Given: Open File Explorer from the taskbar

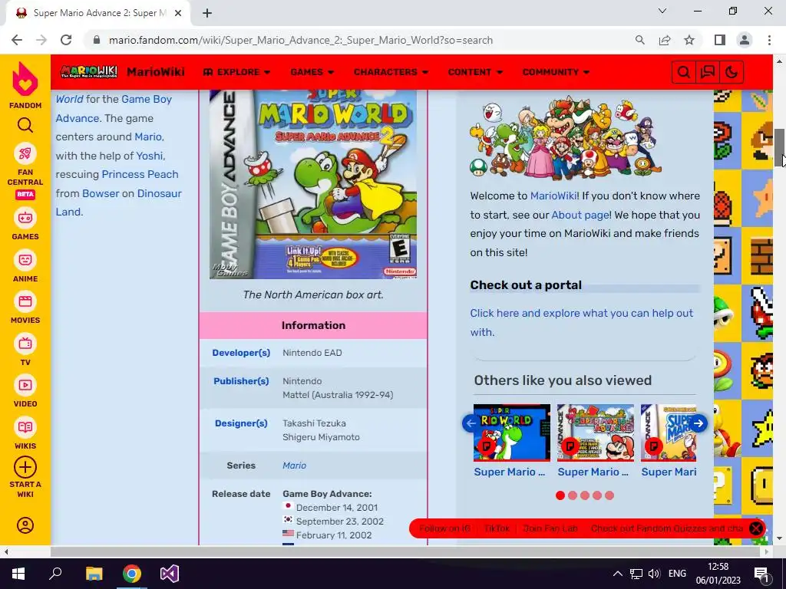Looking at the screenshot, I should [x=94, y=574].
